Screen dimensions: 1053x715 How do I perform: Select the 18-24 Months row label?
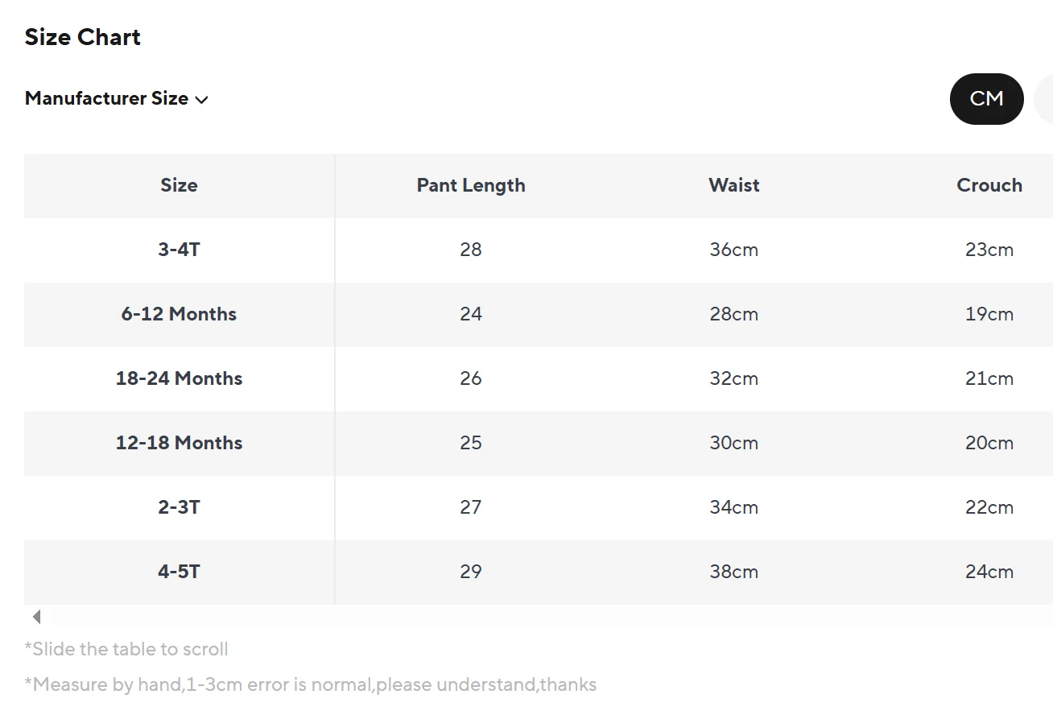[179, 378]
